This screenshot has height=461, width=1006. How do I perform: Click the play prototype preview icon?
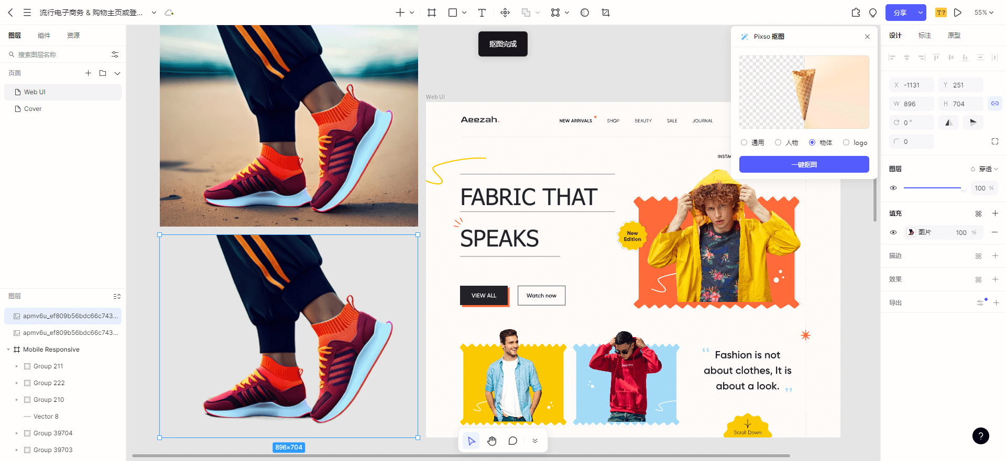click(x=958, y=13)
